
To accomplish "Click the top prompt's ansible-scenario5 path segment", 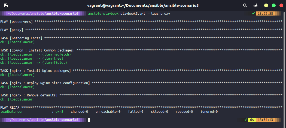I will coord(62,14).
